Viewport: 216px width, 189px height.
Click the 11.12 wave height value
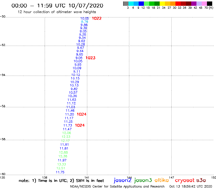pos(71,103)
